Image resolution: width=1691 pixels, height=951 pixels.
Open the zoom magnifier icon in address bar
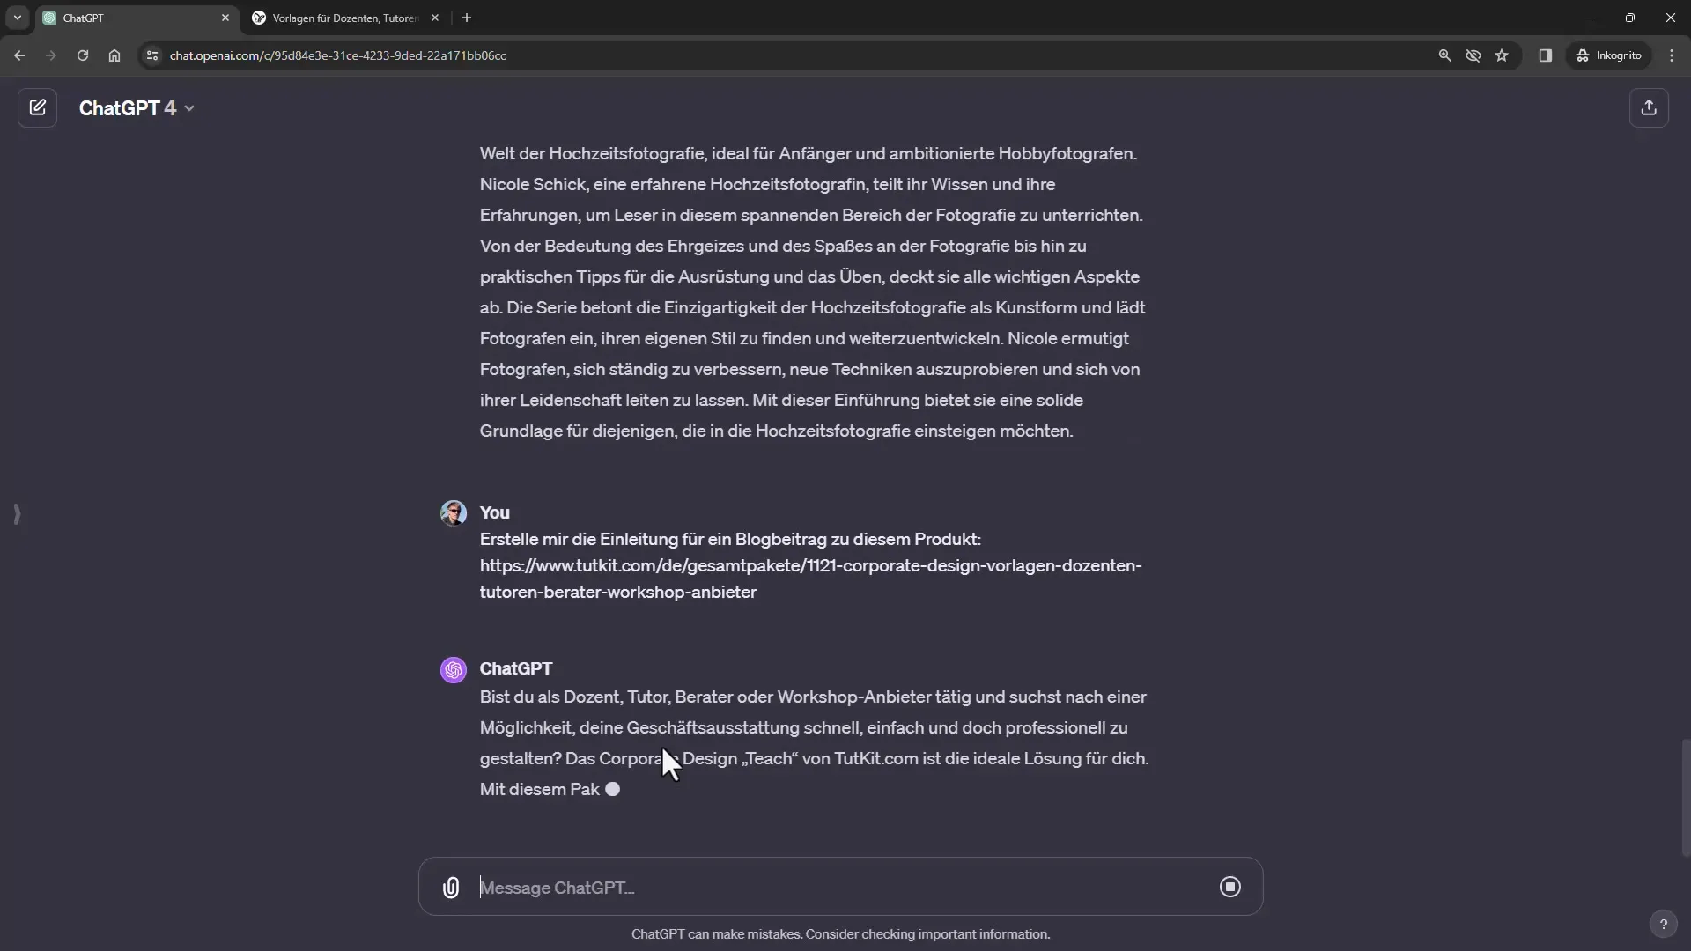tap(1444, 55)
